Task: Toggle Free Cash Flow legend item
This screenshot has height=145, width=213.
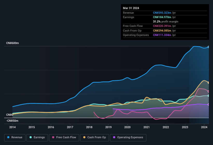Action: (64, 137)
